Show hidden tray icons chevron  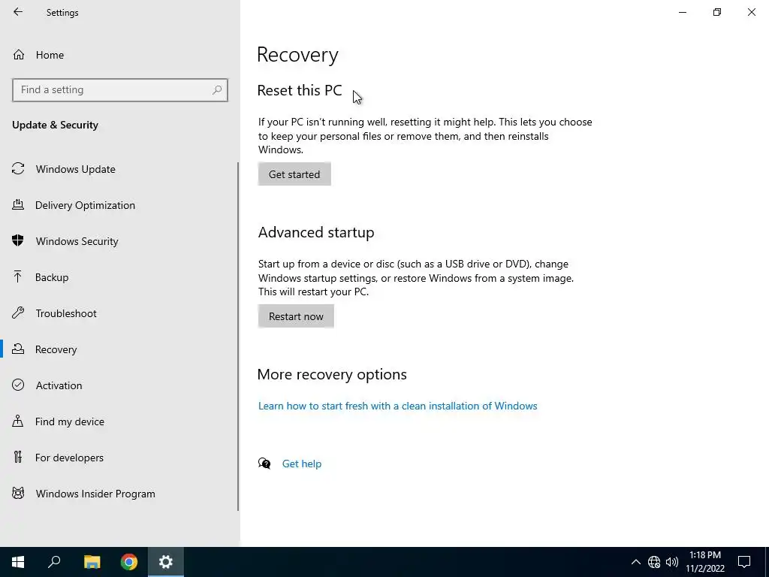point(635,562)
